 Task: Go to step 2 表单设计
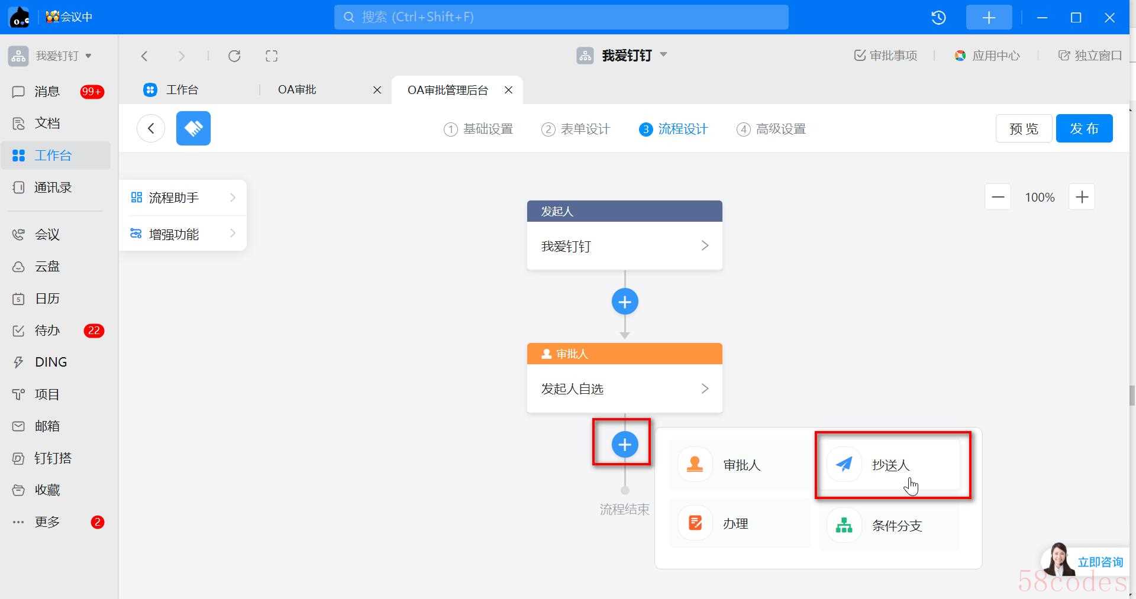(x=576, y=129)
